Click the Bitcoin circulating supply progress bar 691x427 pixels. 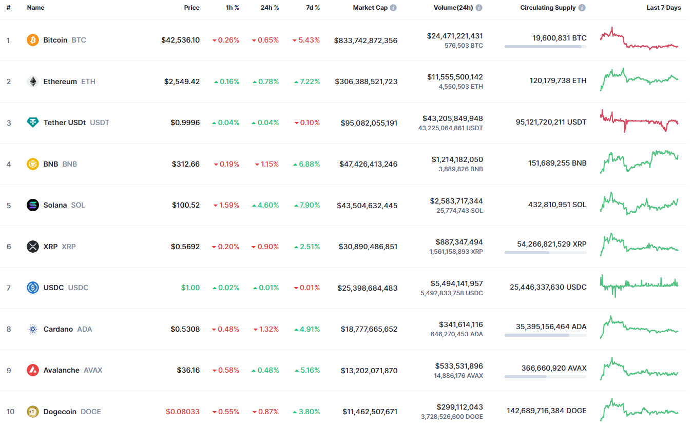click(545, 47)
